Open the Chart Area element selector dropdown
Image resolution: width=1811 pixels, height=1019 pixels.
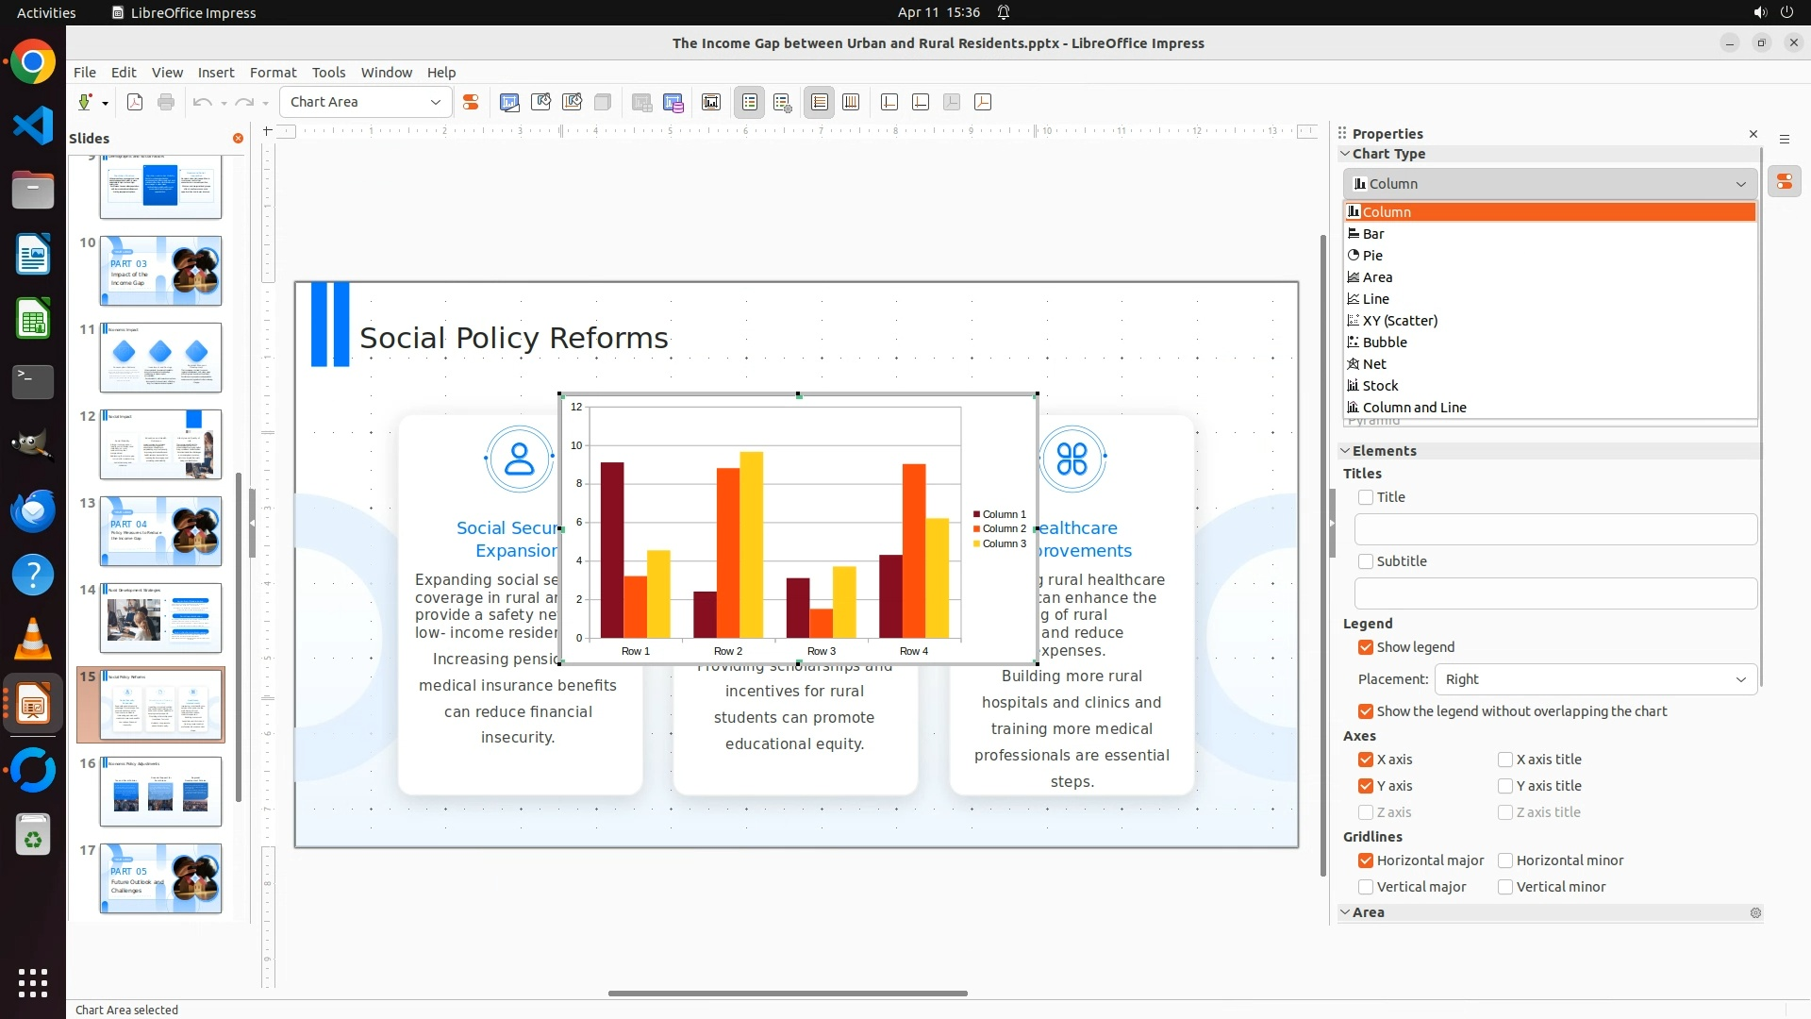365,102
